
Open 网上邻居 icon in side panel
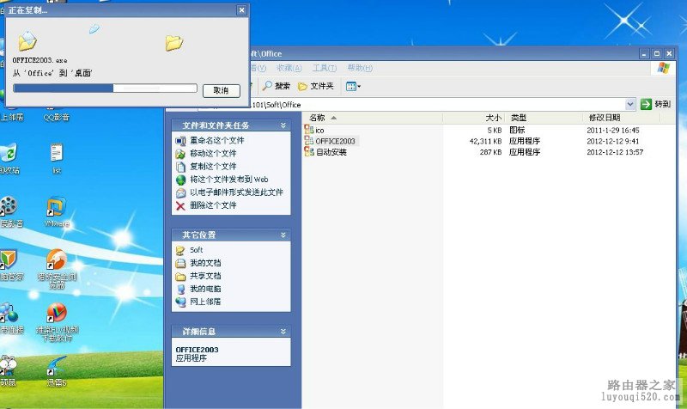(180, 302)
